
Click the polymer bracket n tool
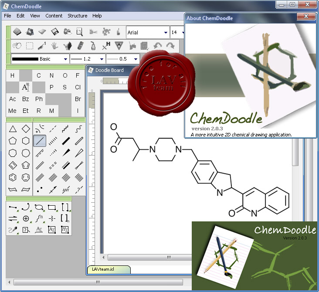point(65,218)
